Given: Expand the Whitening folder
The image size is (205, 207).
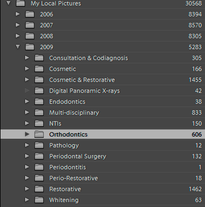Looking at the screenshot, I should pos(27,200).
